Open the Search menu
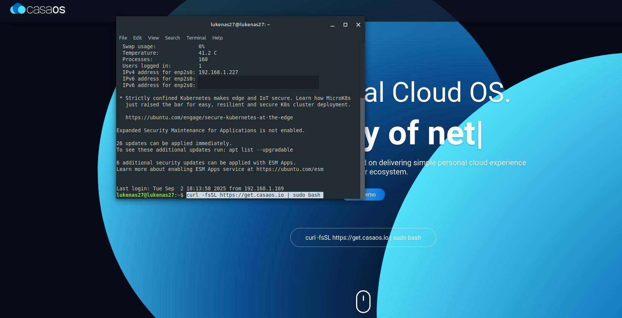This screenshot has height=318, width=622. 172,38
